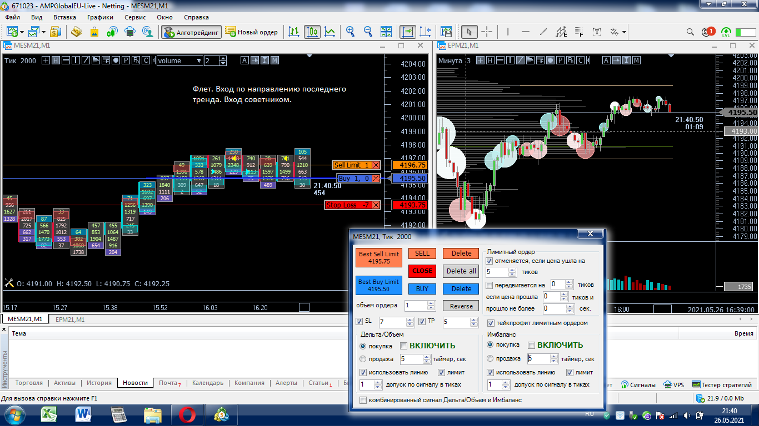759x426 pixels.
Task: Check комбинированный сигнал Дельта/Объем и Имбаланс
Action: tap(363, 400)
